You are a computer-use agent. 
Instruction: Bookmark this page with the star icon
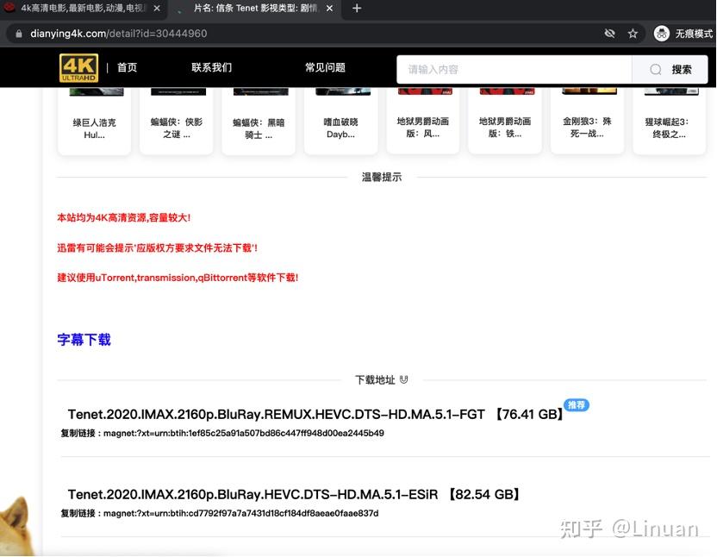click(x=633, y=34)
